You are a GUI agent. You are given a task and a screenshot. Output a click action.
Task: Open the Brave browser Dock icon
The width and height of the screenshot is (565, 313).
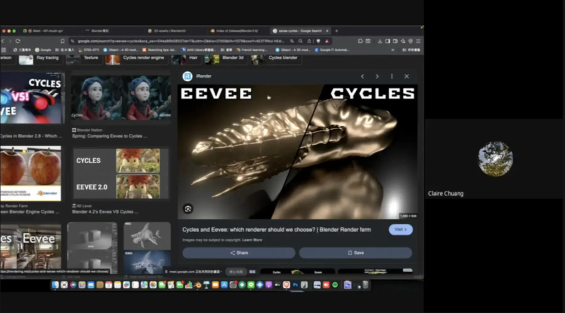tap(286, 285)
